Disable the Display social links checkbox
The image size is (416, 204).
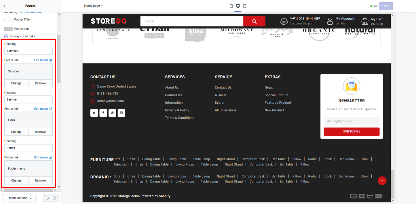pos(6,36)
